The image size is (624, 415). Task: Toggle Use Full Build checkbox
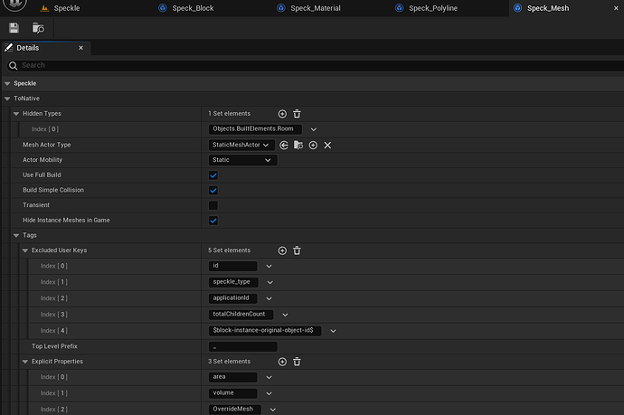point(213,175)
